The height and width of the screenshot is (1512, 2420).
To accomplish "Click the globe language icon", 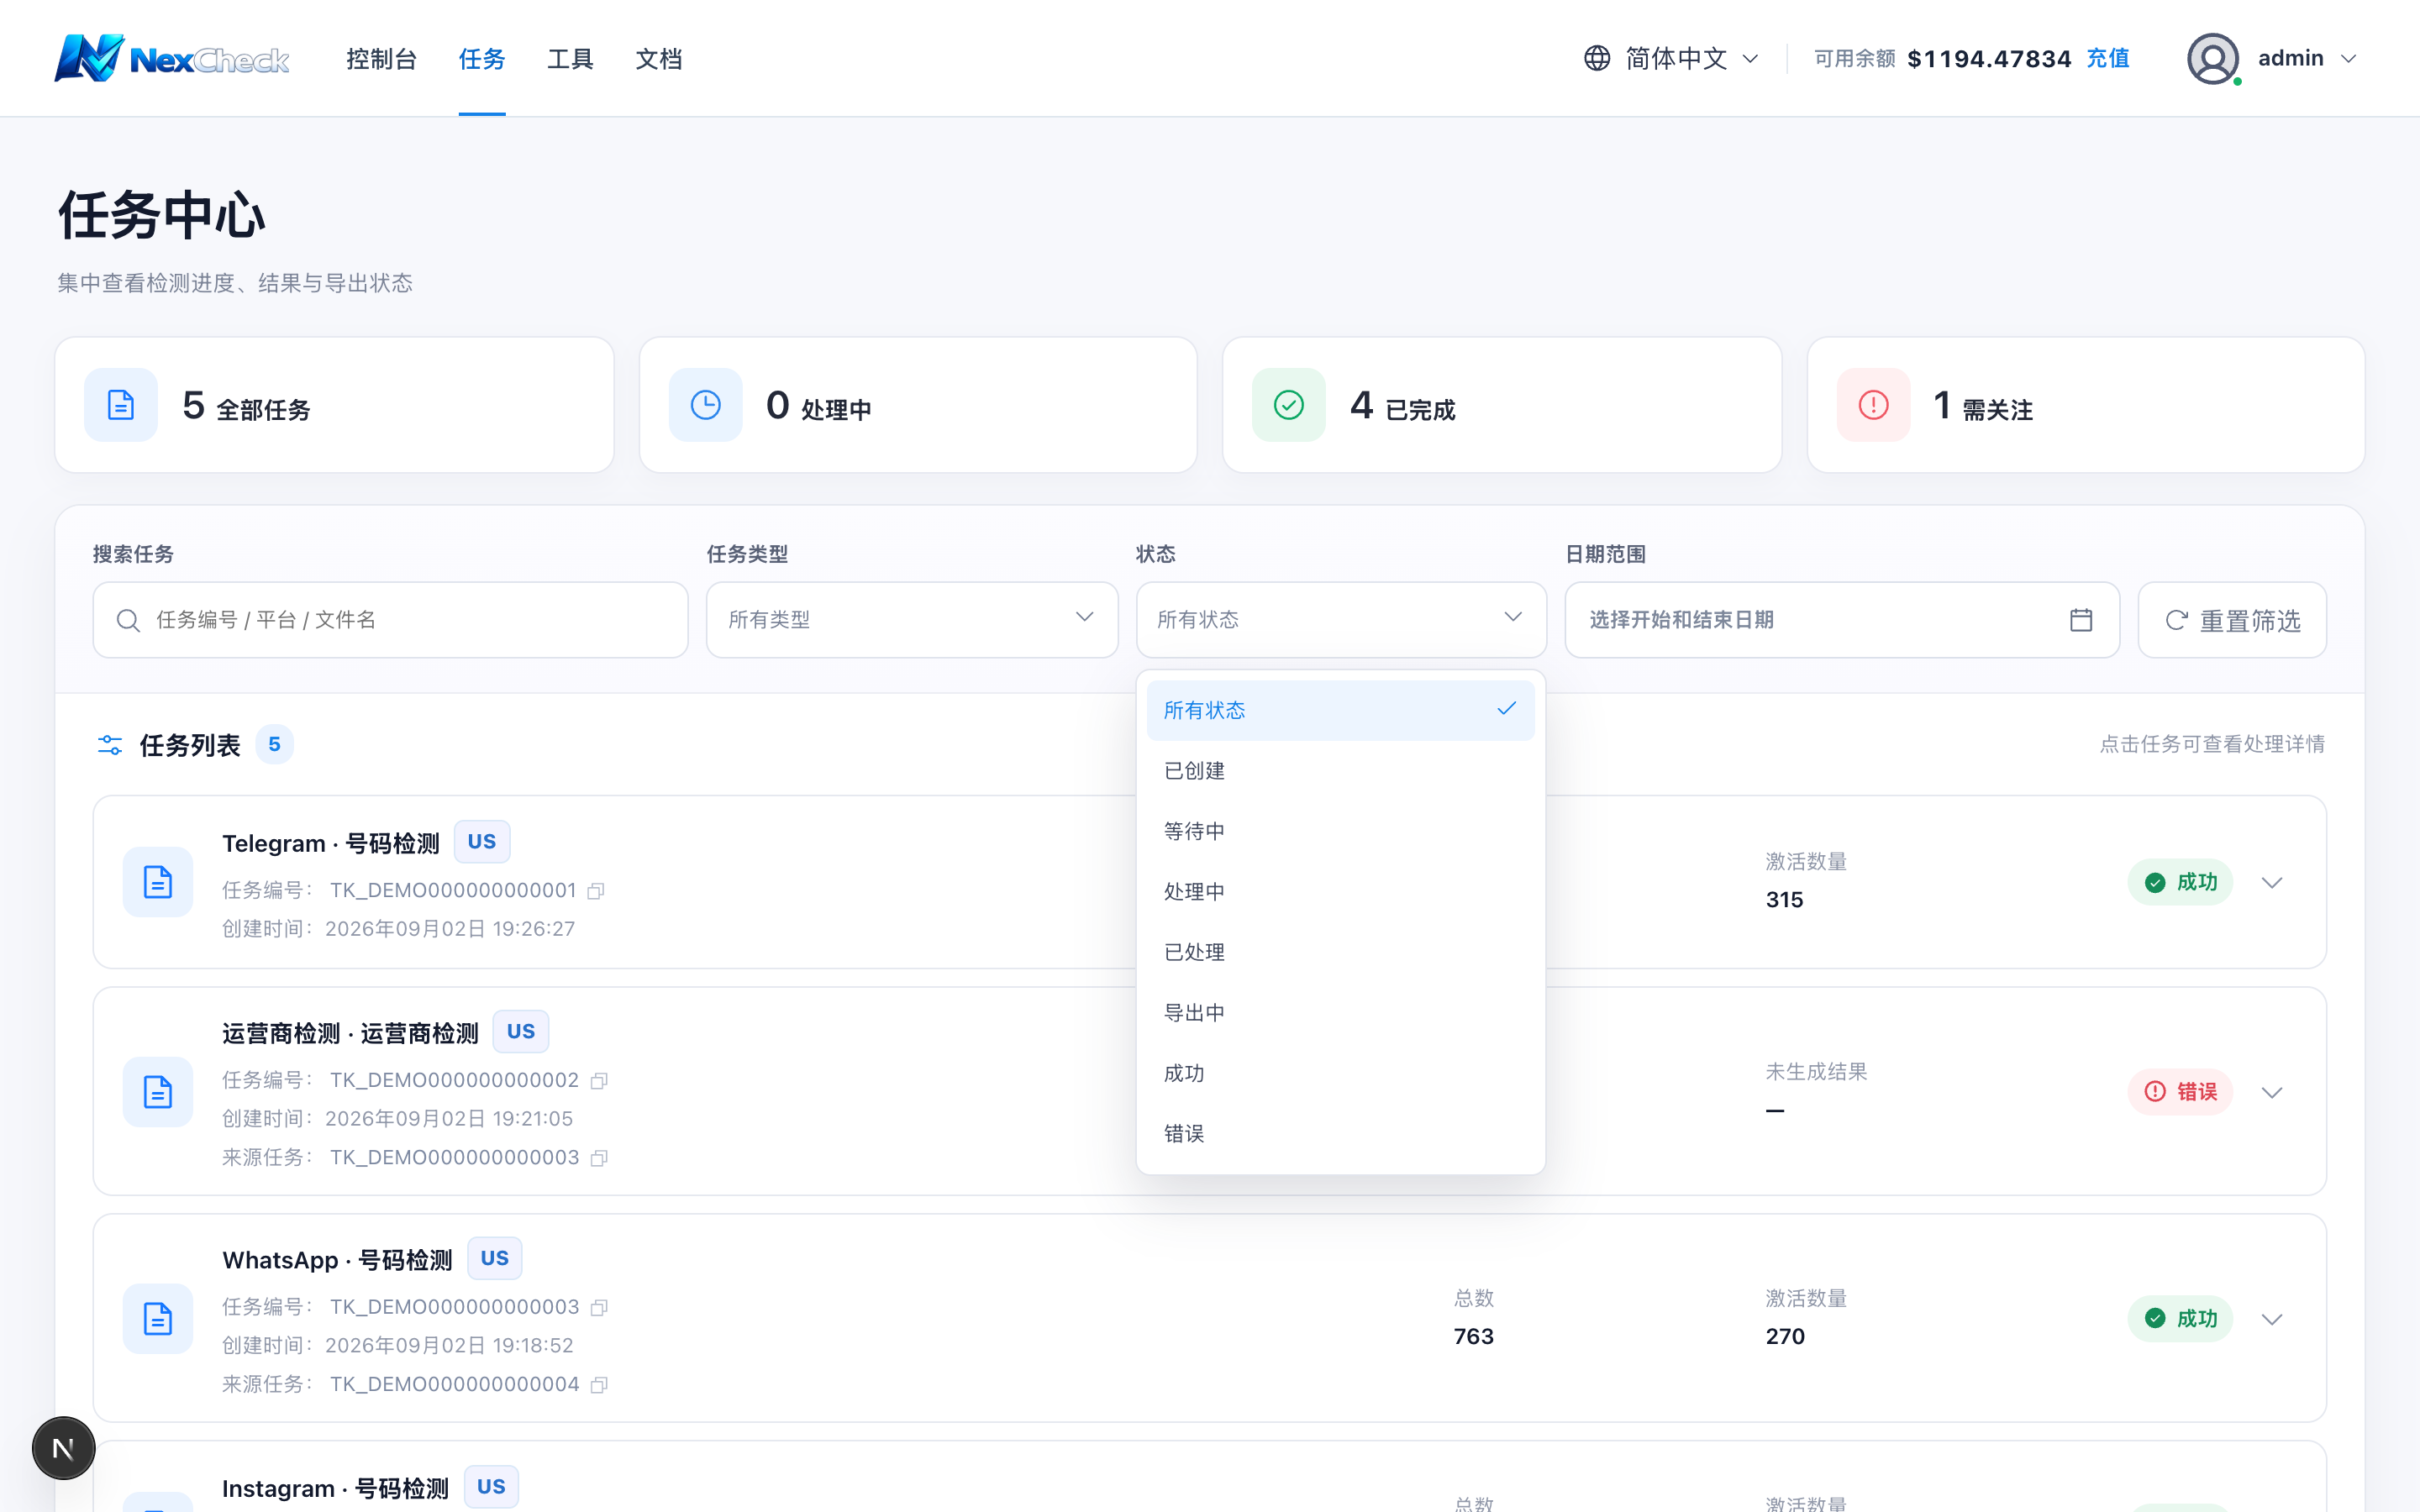I will coord(1597,58).
